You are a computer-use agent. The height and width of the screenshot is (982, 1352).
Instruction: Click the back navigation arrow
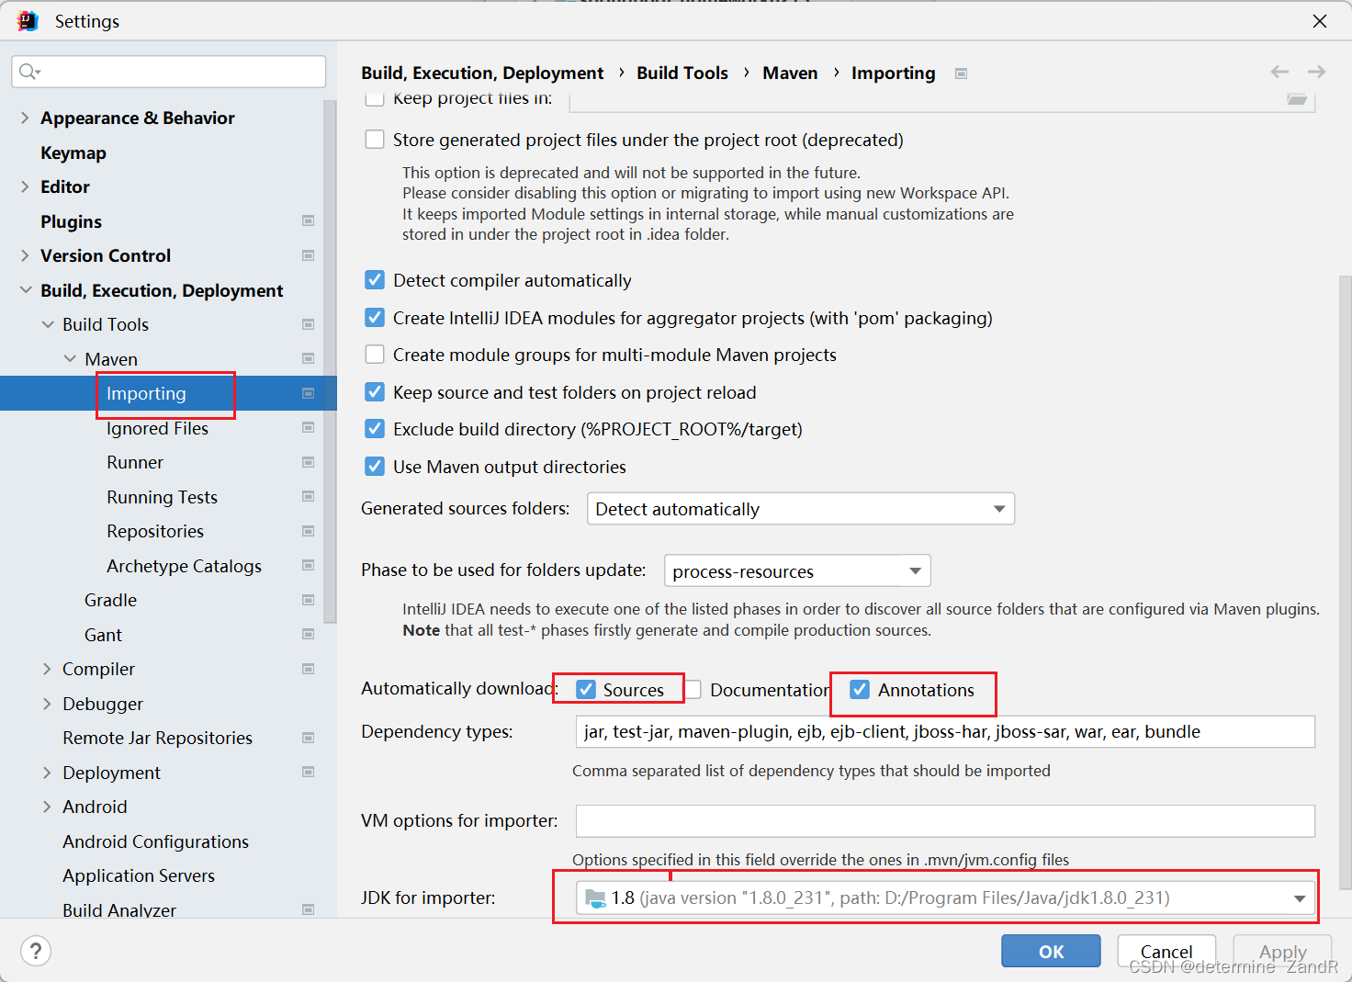pos(1279,72)
